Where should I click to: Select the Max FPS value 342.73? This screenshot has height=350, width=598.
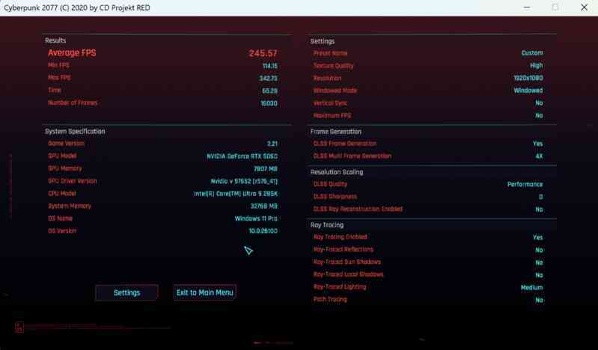(269, 79)
